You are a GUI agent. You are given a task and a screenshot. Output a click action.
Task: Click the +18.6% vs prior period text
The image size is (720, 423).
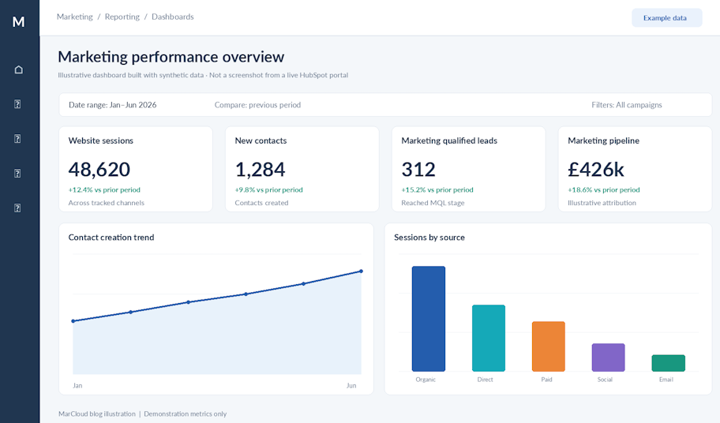[604, 189]
